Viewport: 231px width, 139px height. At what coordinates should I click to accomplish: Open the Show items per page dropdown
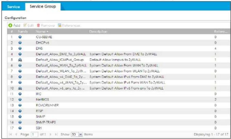pyautogui.click(x=81, y=134)
